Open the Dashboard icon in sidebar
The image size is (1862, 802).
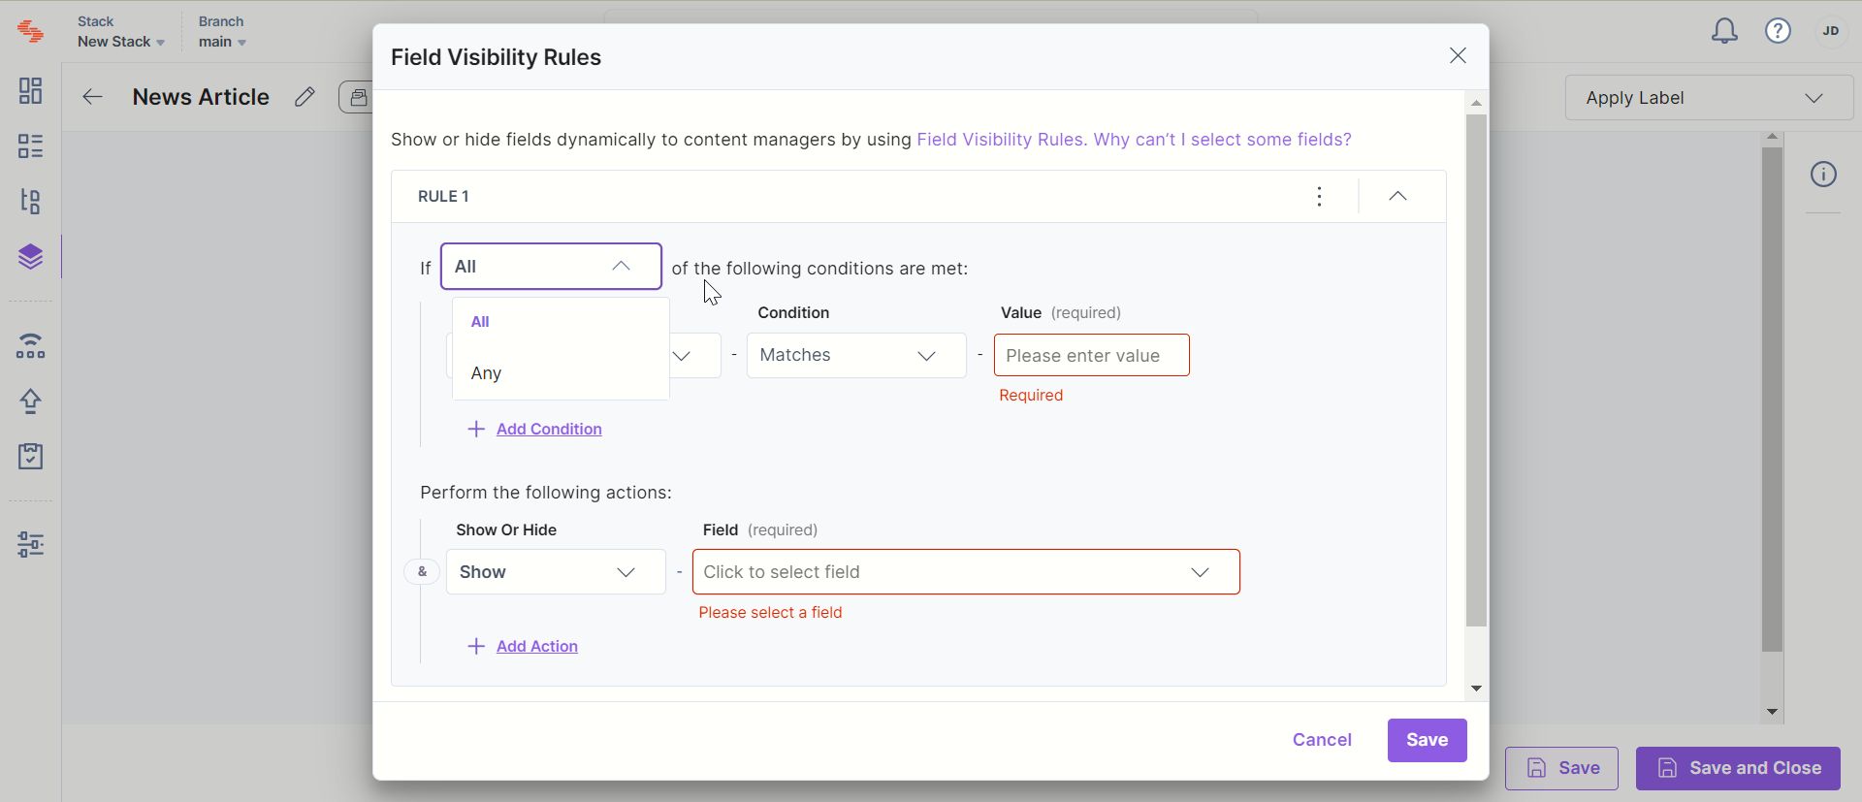30,91
